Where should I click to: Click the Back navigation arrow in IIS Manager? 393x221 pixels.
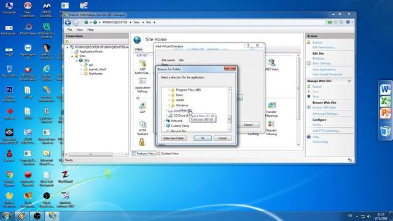(x=68, y=23)
